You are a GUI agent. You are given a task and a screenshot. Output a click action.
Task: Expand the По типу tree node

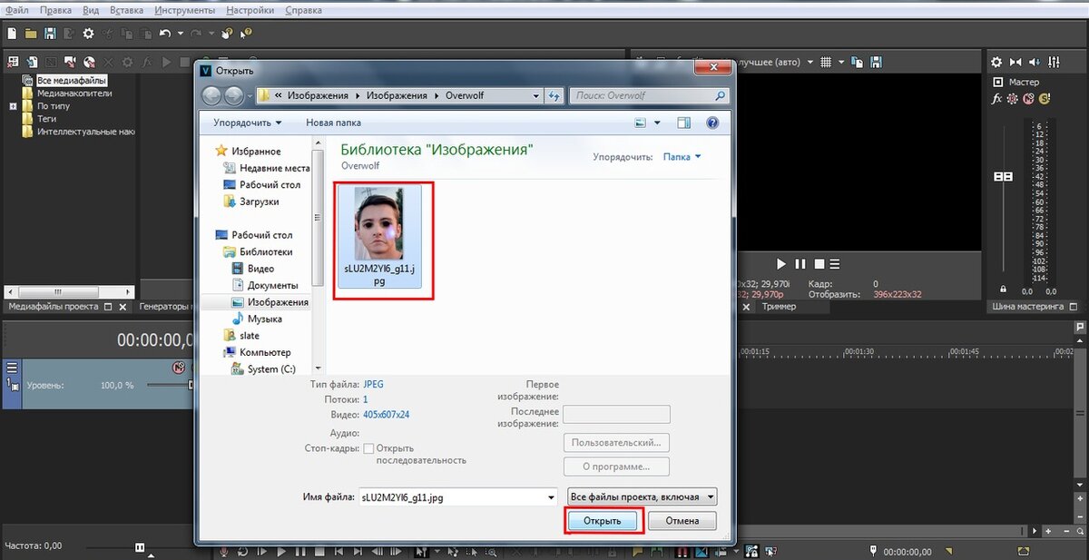pos(13,106)
